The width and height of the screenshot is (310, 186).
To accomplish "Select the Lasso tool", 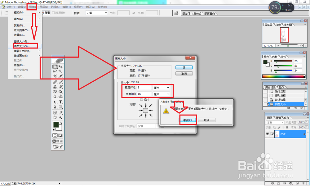I will tap(55, 71).
